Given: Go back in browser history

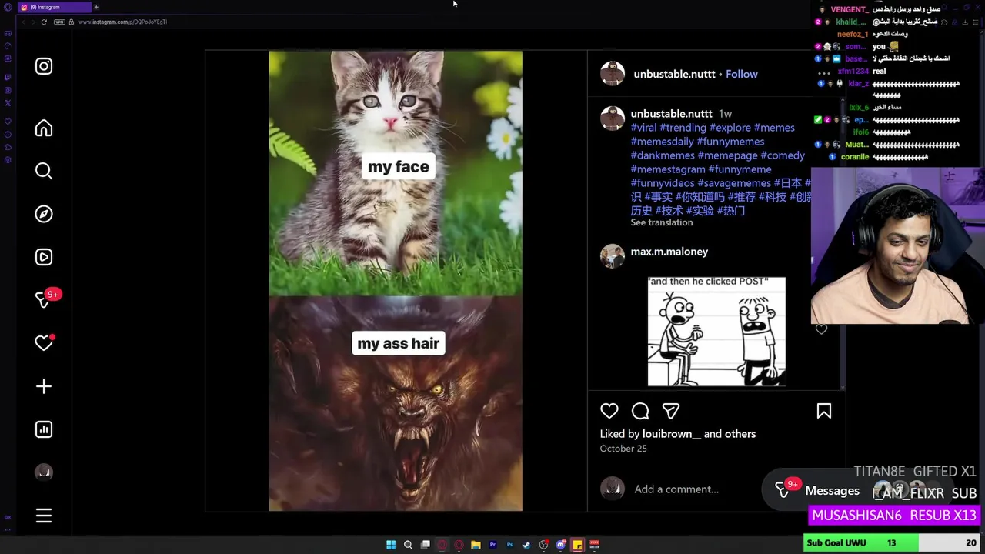Looking at the screenshot, I should tap(23, 22).
